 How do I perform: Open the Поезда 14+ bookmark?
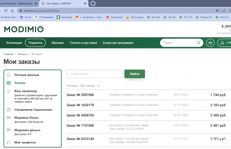203,17
